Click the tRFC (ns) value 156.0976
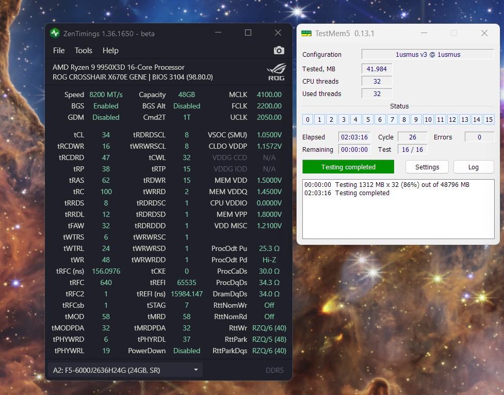The height and width of the screenshot is (395, 504). (x=106, y=271)
